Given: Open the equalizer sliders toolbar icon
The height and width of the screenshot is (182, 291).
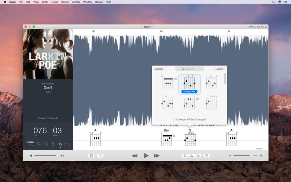Looking at the screenshot, I should coord(198,156).
